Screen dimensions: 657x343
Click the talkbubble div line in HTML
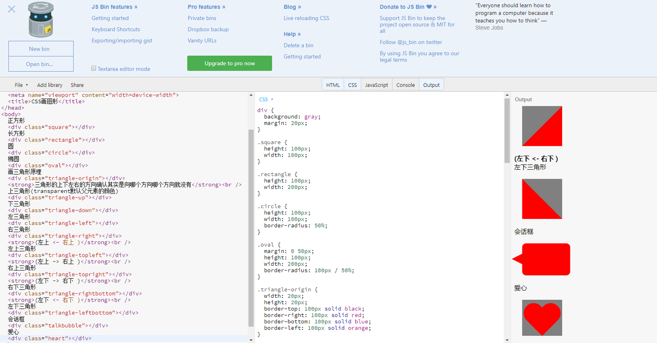[58, 326]
